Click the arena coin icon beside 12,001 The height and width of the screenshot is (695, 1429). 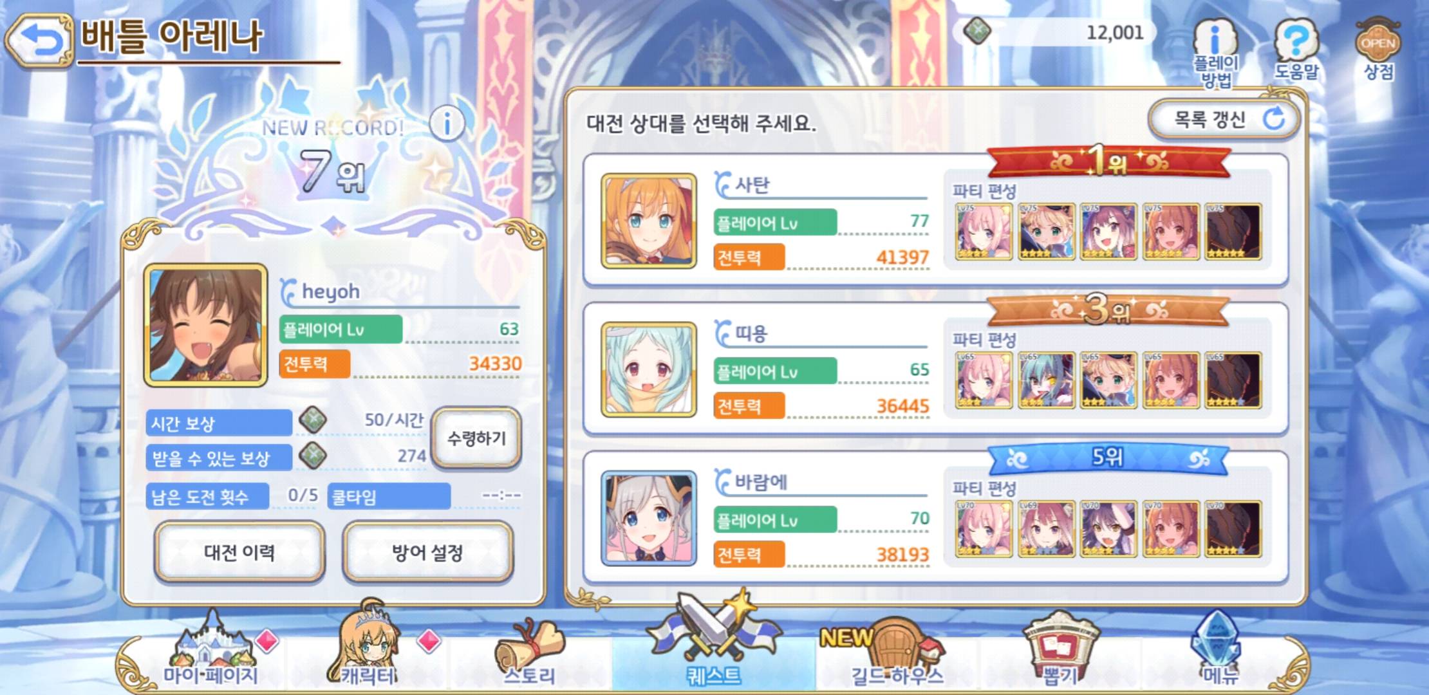(977, 30)
